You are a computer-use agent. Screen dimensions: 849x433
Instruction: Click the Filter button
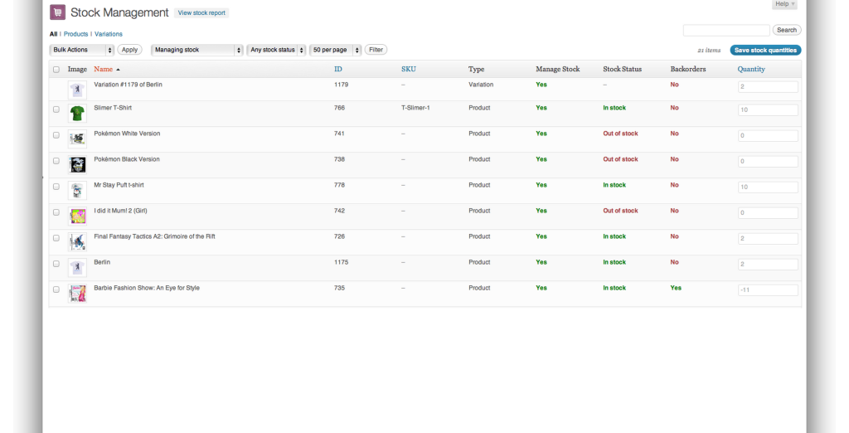(376, 50)
